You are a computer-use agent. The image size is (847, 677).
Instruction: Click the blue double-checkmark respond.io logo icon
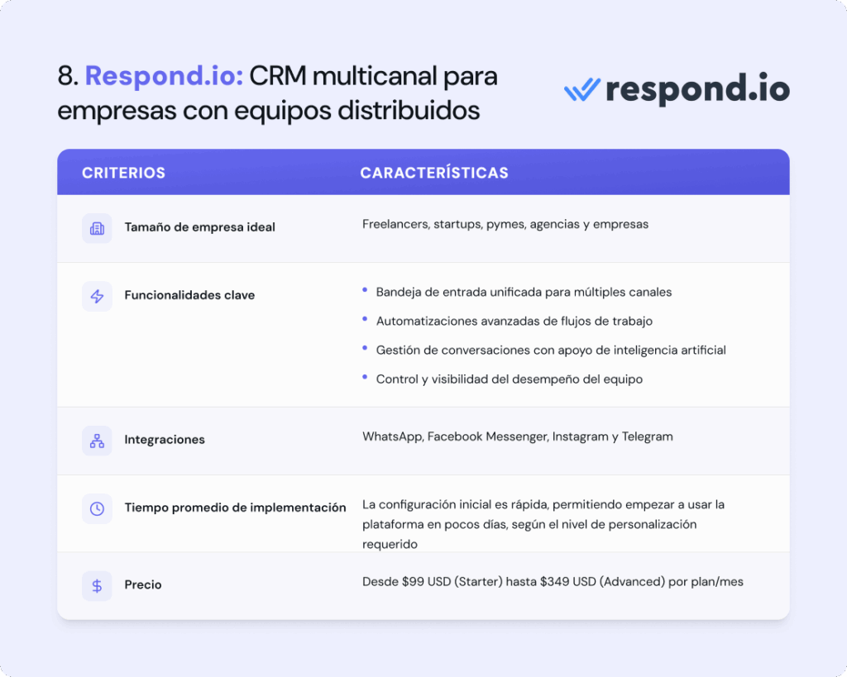(581, 90)
